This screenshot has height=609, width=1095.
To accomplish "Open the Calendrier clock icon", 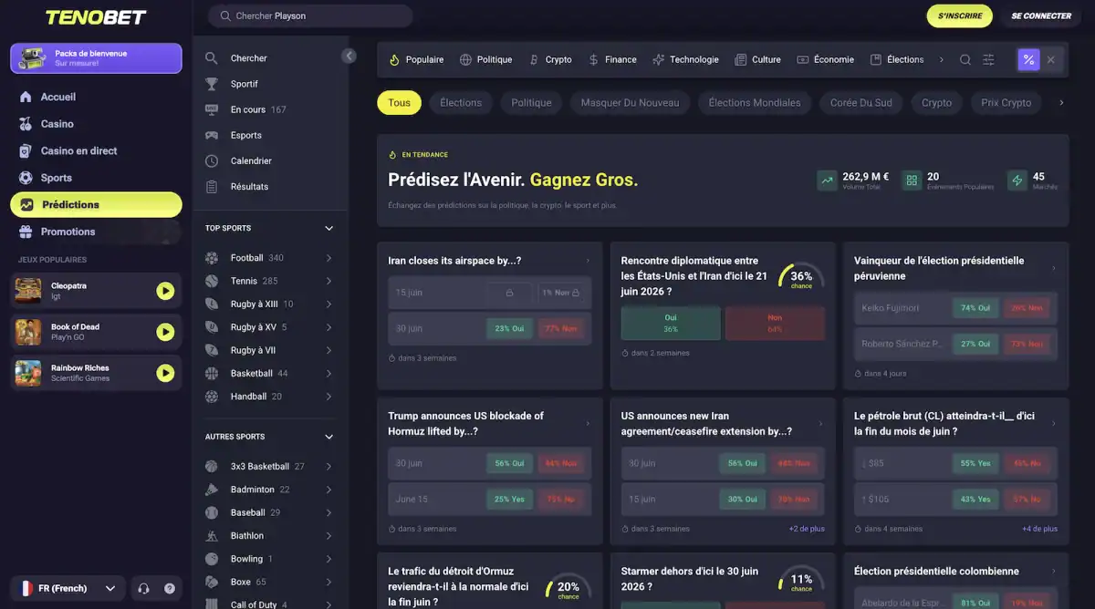I will point(212,160).
